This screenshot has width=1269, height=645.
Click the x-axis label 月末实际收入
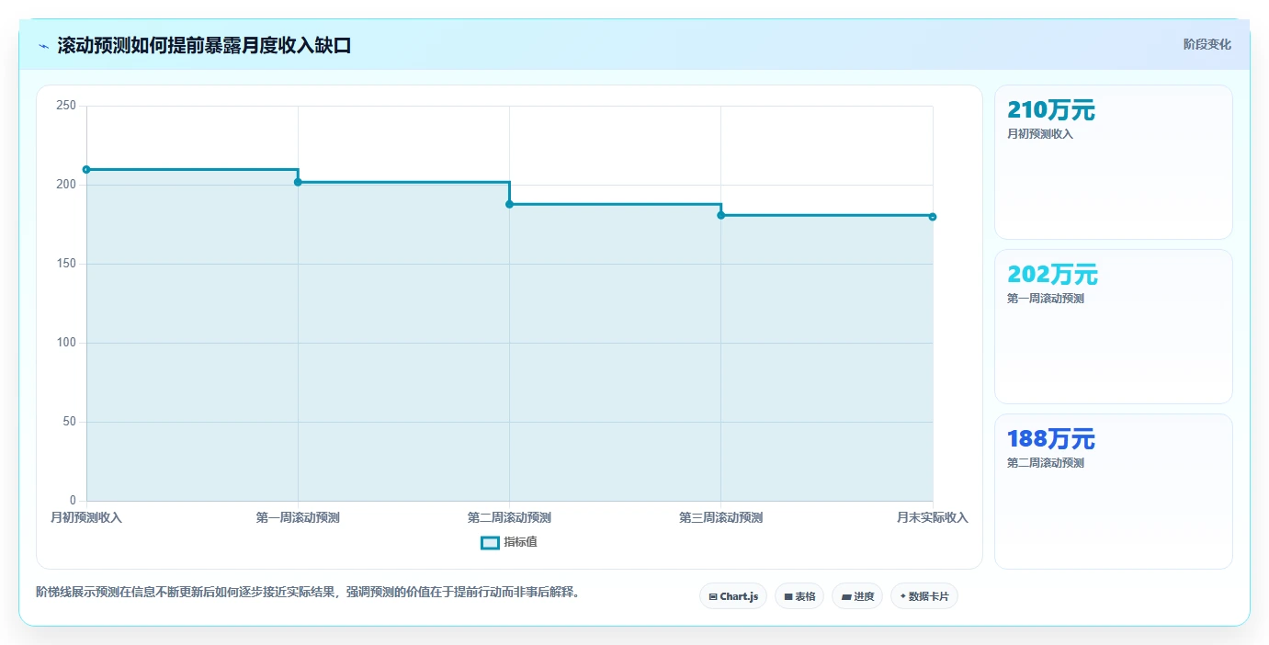pyautogui.click(x=933, y=518)
